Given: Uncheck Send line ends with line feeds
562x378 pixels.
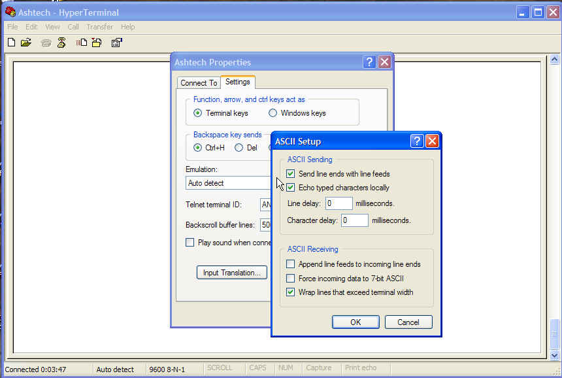Looking at the screenshot, I should [291, 174].
